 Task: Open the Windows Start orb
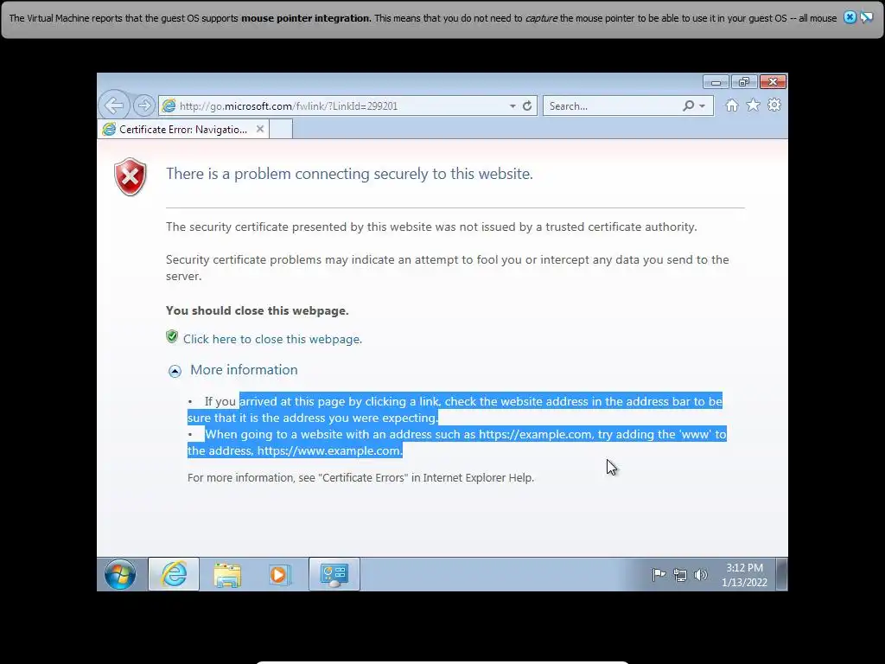click(x=119, y=574)
